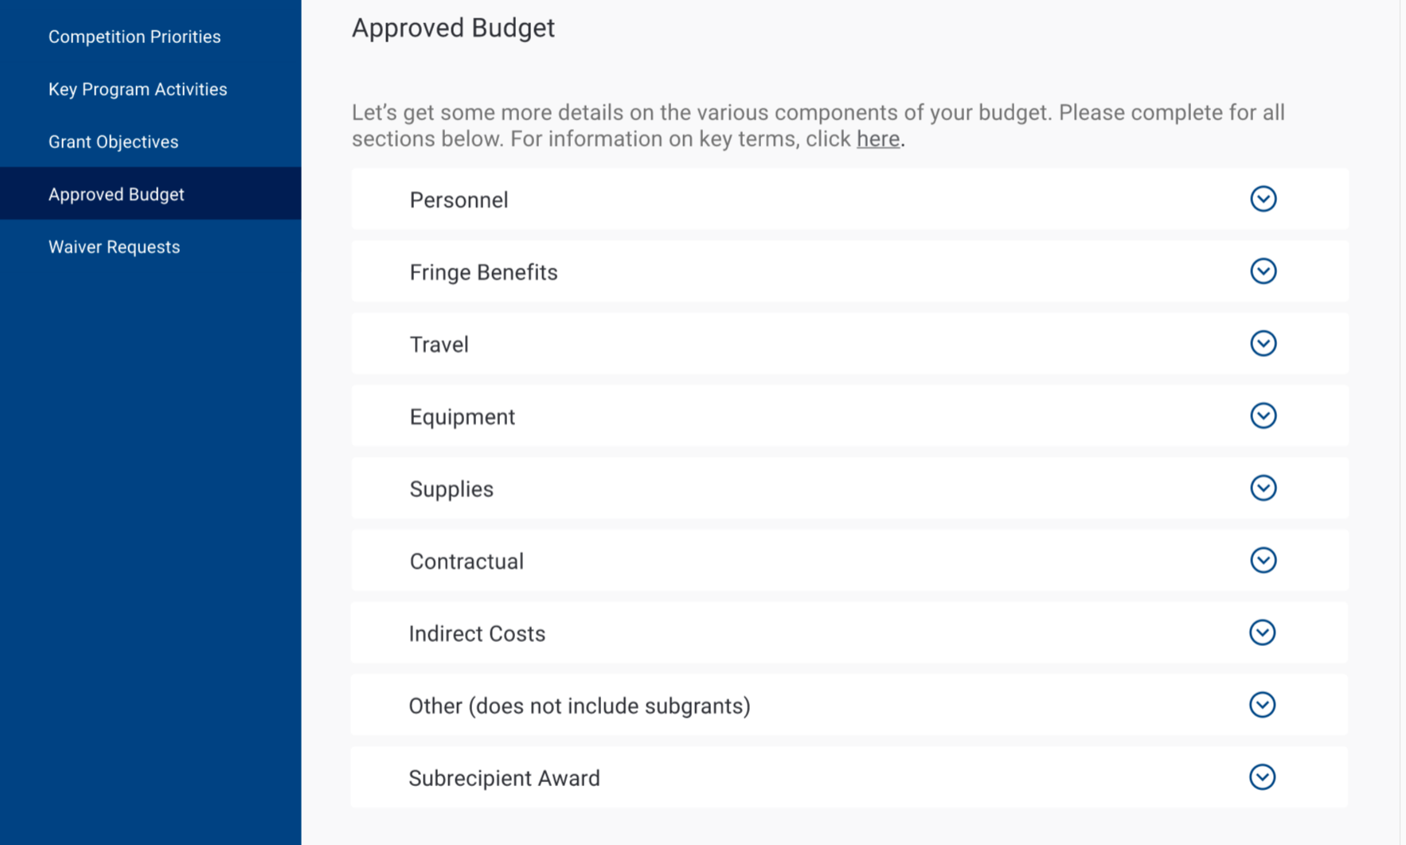Expand the Personnel section chevron
This screenshot has height=845, width=1406.
1263,199
